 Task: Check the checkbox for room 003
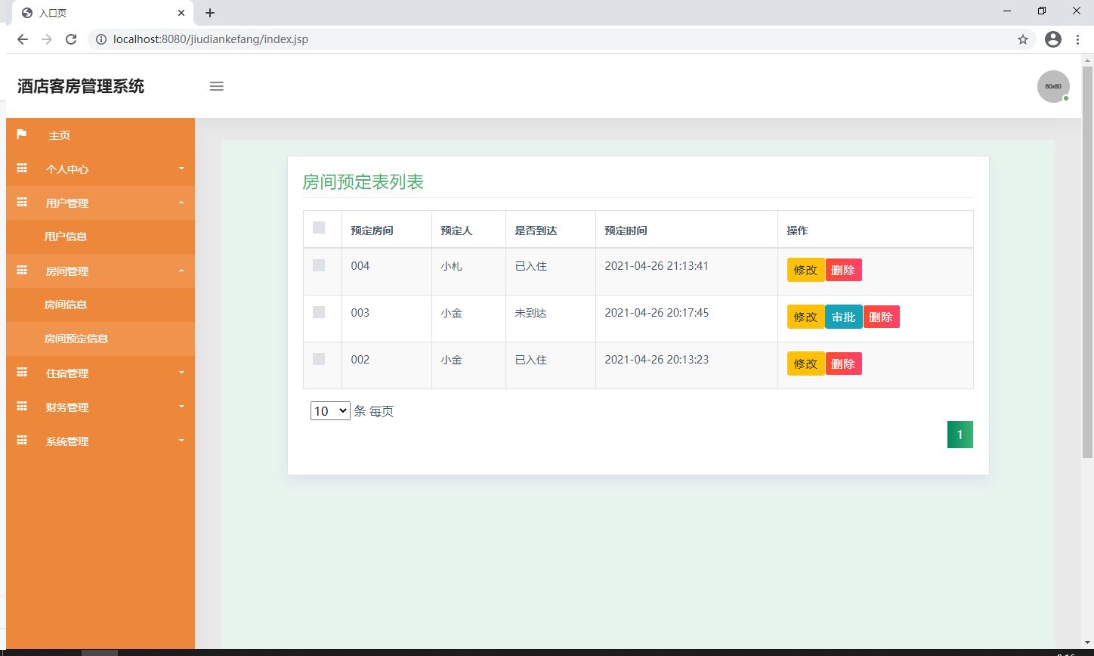coord(319,312)
